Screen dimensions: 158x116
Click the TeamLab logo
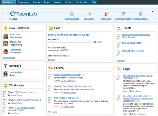[23, 14]
